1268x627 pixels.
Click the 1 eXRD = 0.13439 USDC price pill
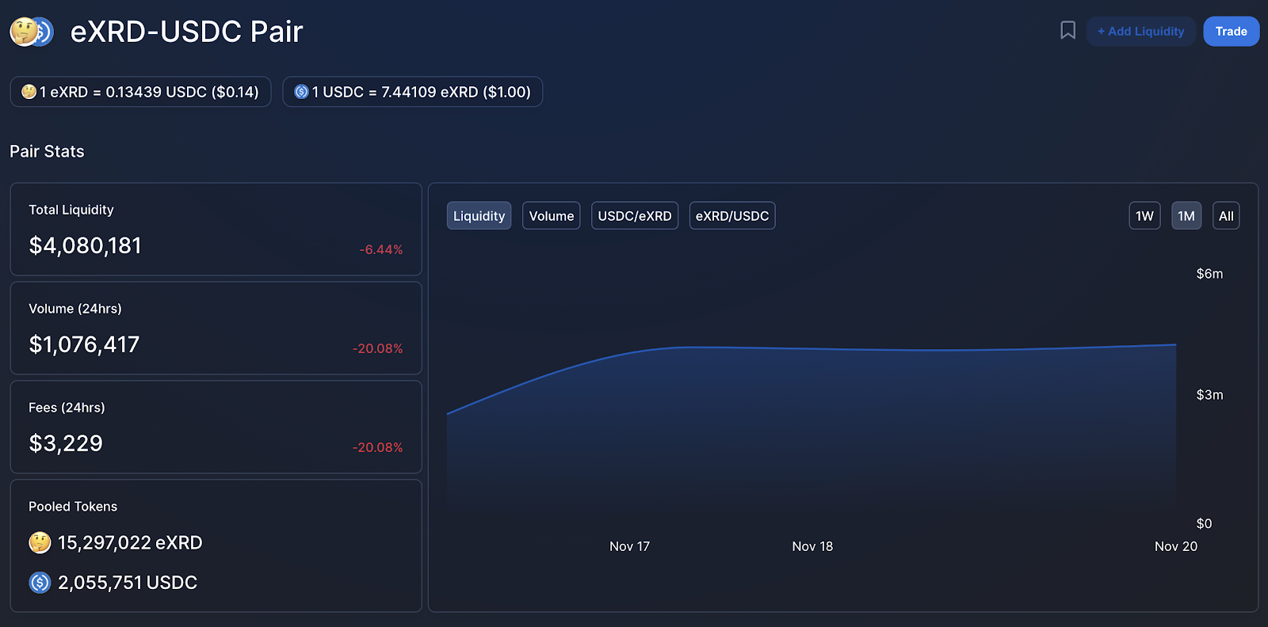[x=140, y=92]
